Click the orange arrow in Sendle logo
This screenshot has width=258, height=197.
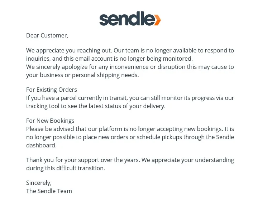pyautogui.click(x=157, y=20)
